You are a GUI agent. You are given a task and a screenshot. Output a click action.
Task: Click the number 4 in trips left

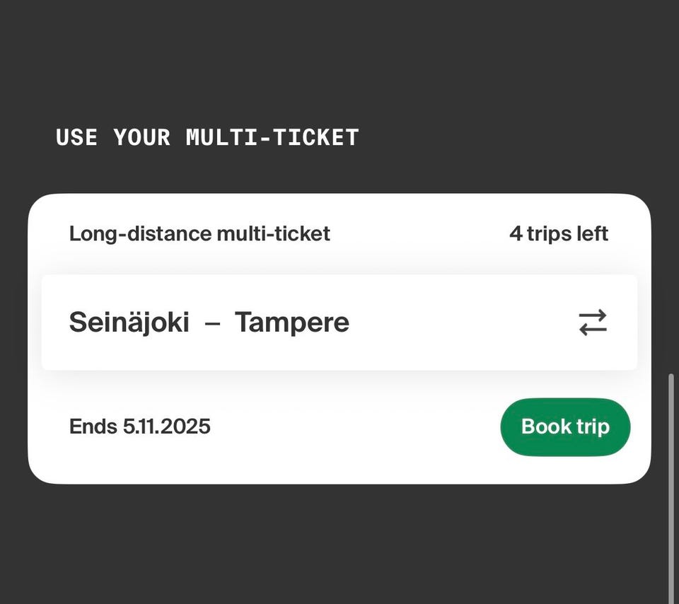point(516,233)
